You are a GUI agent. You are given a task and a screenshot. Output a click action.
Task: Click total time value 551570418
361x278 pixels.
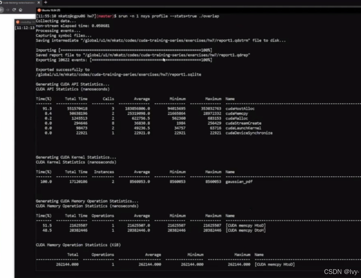tap(77, 108)
